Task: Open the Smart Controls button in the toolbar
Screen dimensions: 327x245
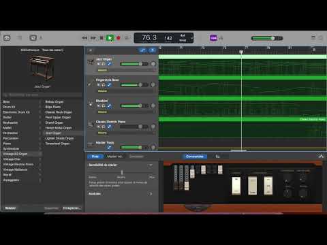Action: [x=33, y=37]
